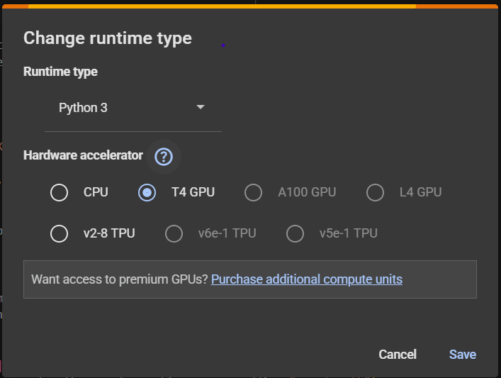Save the runtime type settings
The height and width of the screenshot is (378, 501).
pyautogui.click(x=463, y=355)
